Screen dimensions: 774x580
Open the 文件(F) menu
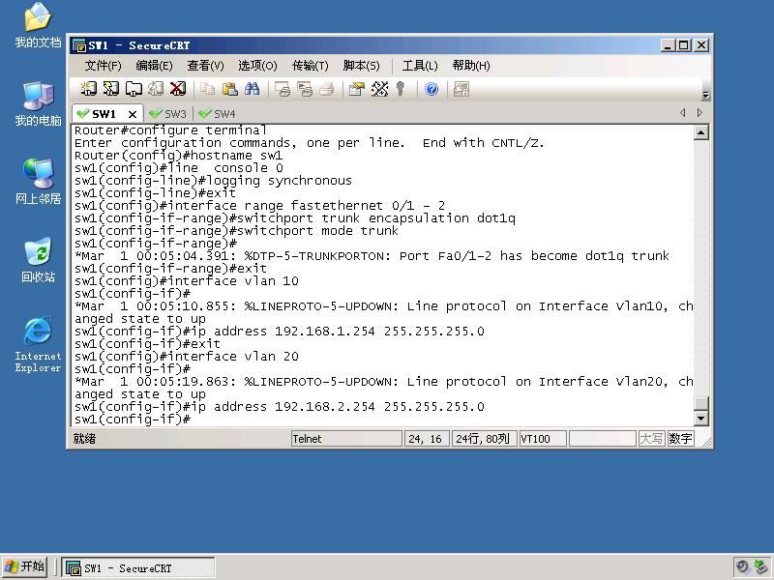point(104,66)
